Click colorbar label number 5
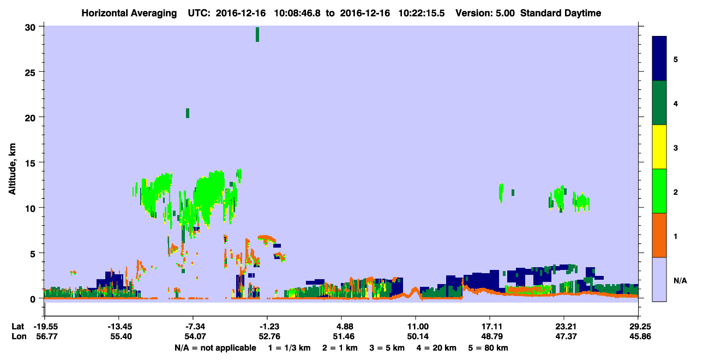Viewport: 709px width, 363px height. (676, 59)
